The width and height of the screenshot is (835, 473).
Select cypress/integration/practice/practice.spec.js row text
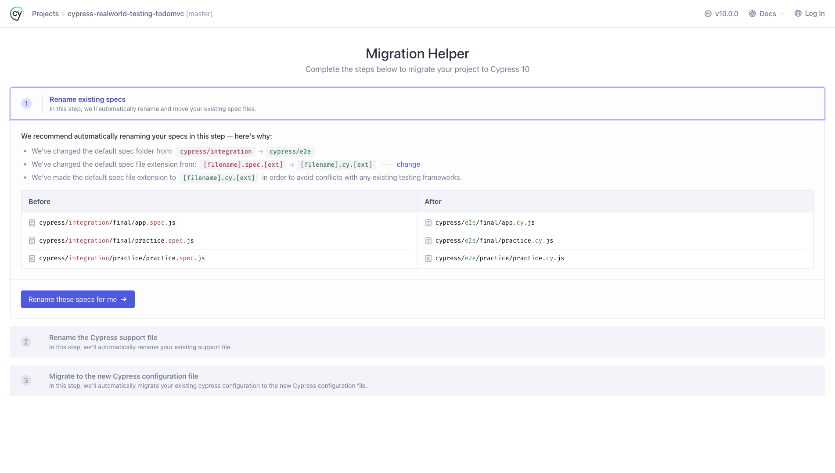122,258
